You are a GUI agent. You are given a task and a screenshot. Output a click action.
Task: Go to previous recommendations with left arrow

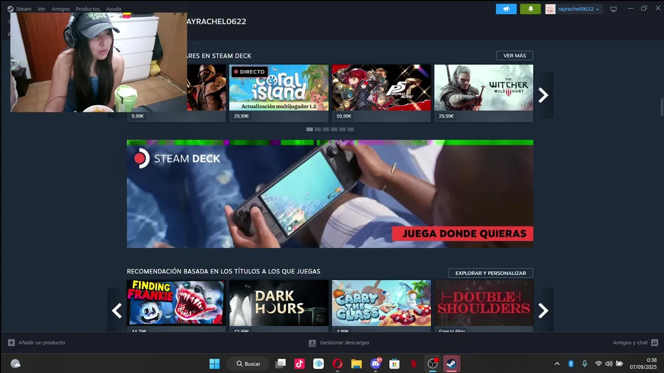pyautogui.click(x=117, y=310)
